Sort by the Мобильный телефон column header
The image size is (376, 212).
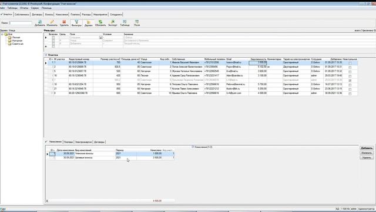(215, 59)
